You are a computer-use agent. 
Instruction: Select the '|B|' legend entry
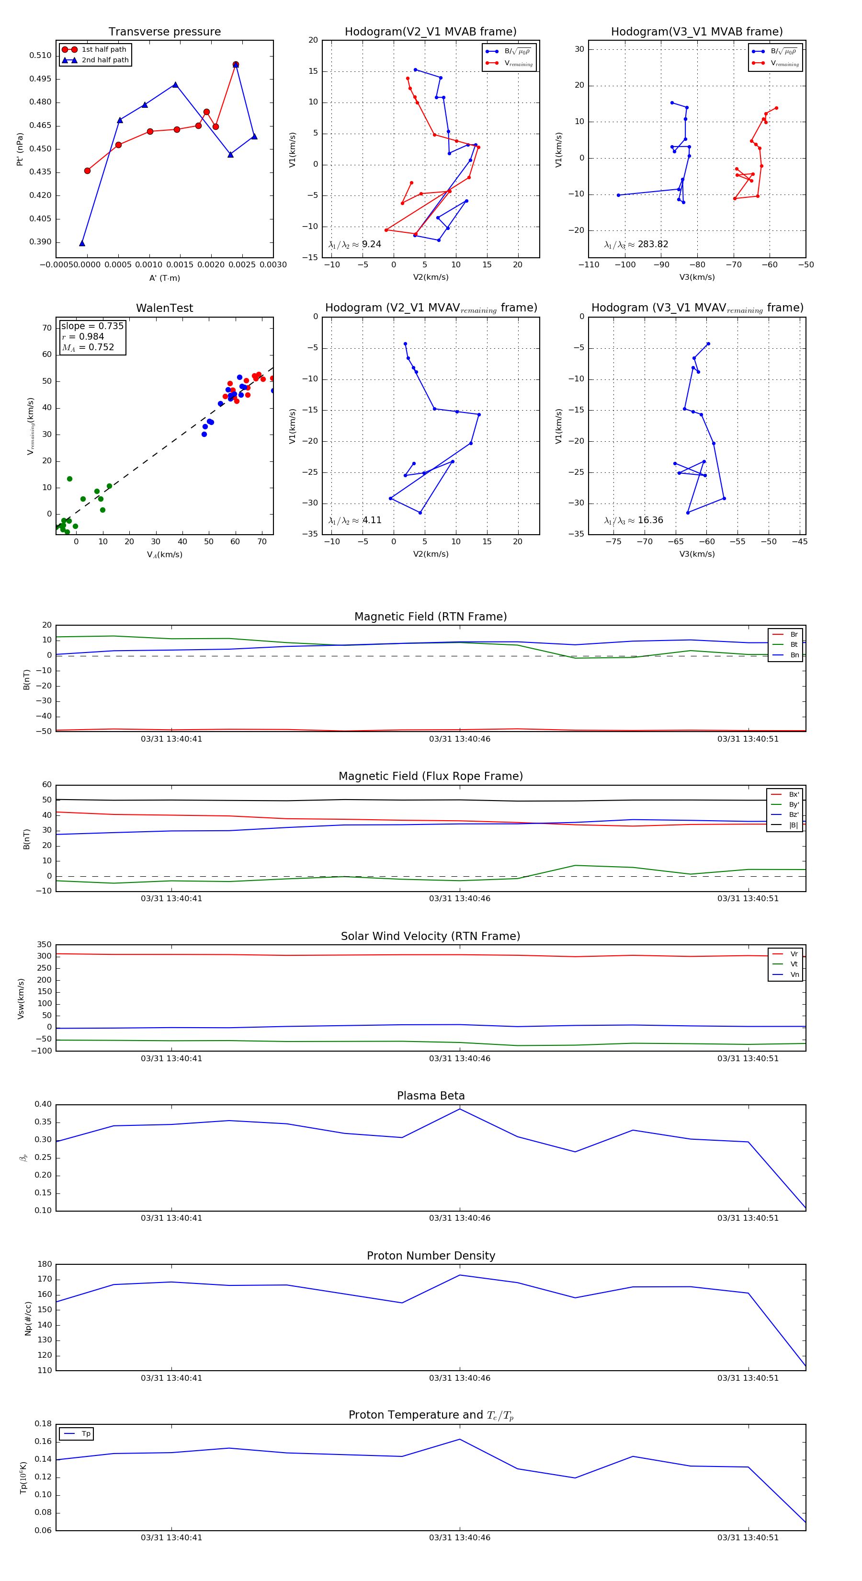[785, 825]
